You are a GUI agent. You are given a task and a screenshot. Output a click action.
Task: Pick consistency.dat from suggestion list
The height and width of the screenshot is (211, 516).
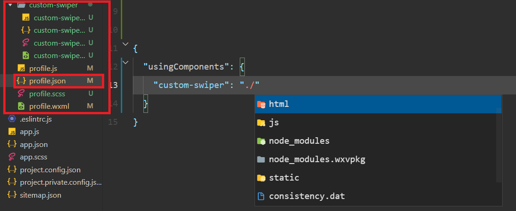[378, 196]
